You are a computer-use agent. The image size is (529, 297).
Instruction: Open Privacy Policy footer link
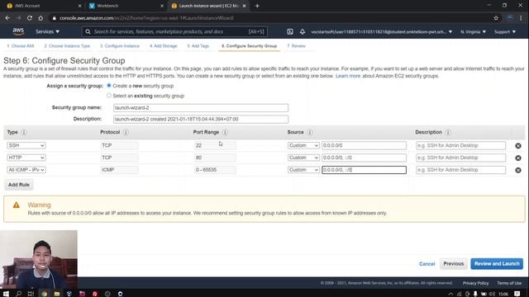pos(475,283)
